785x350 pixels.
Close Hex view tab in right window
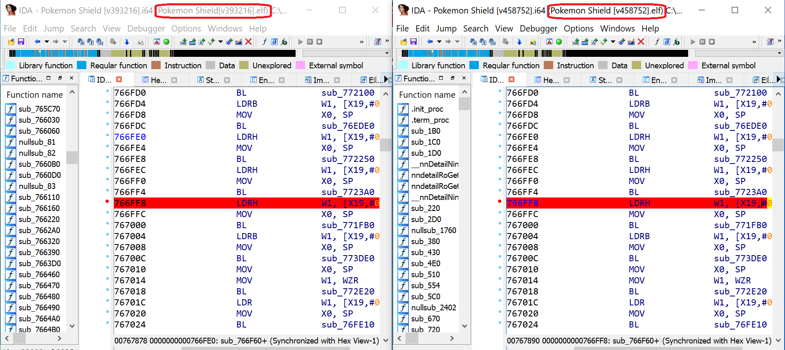[566, 80]
